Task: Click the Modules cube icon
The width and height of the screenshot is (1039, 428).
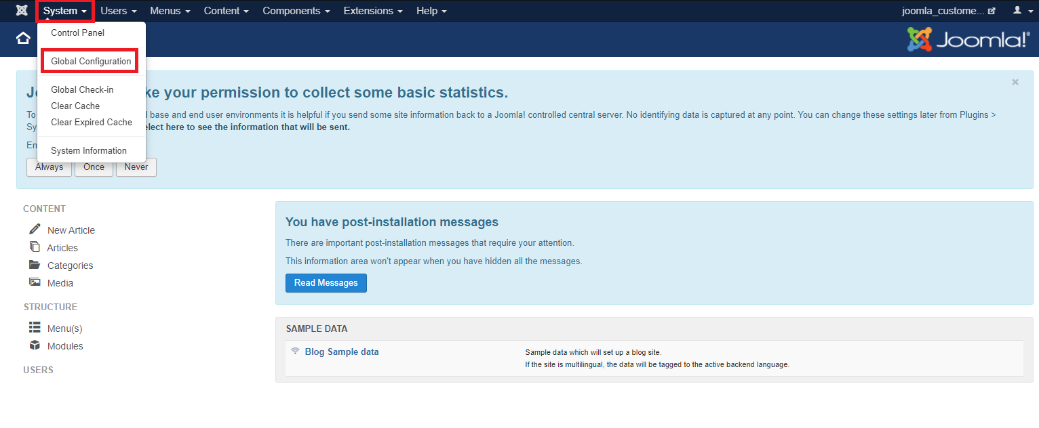Action: coord(35,345)
